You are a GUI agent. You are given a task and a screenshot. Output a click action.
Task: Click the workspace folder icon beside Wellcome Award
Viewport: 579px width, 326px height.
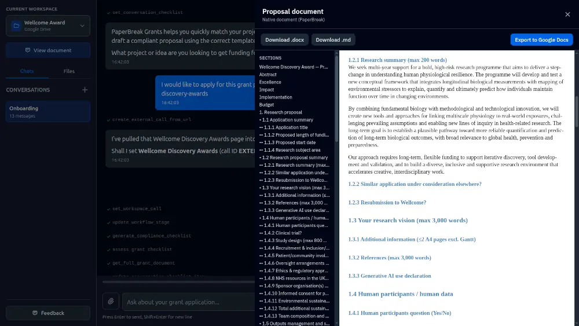pos(16,26)
